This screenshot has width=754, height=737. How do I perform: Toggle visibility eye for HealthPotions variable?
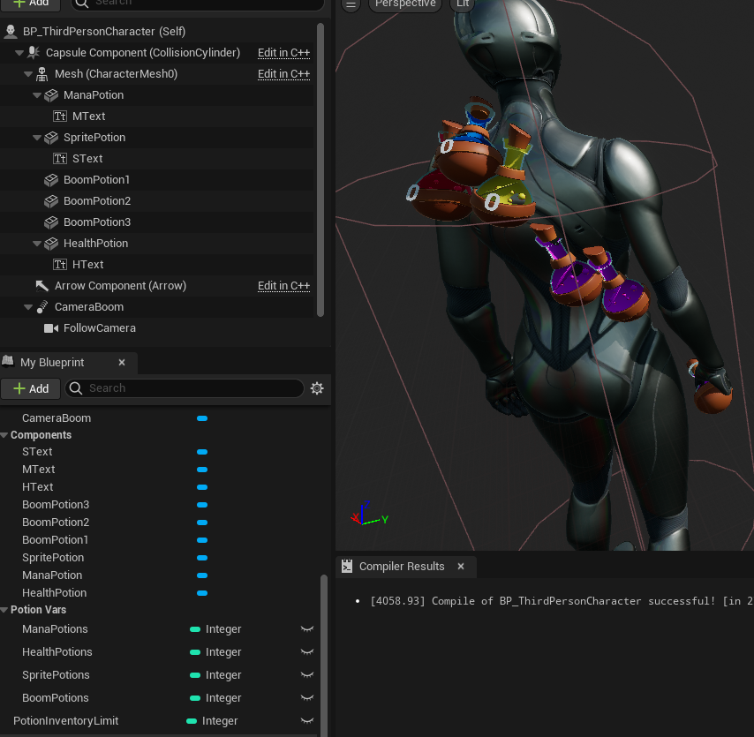(307, 652)
